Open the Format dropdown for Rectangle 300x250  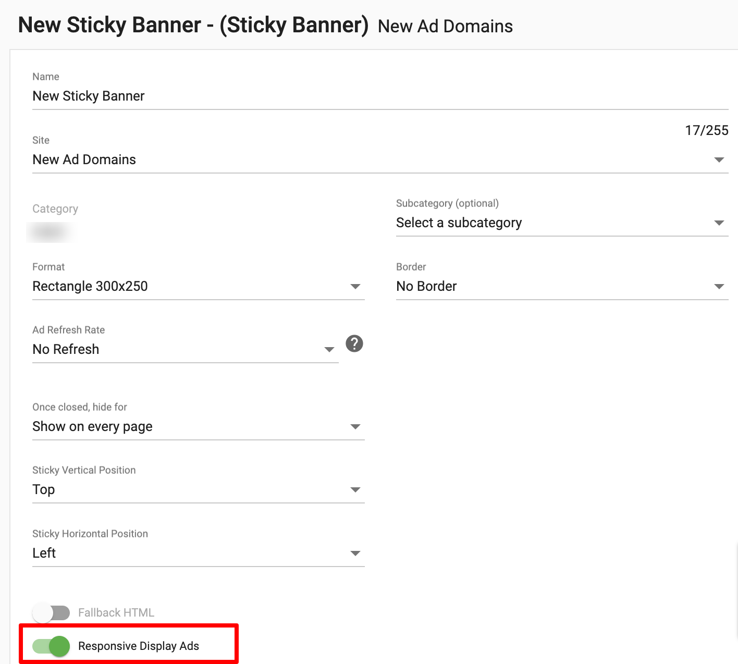pos(355,286)
